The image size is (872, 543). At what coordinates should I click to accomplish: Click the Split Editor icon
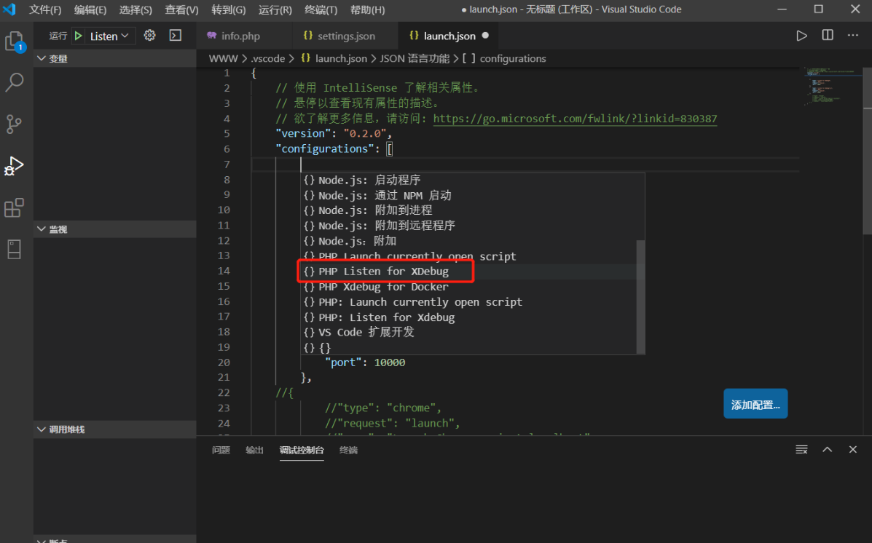[828, 34]
